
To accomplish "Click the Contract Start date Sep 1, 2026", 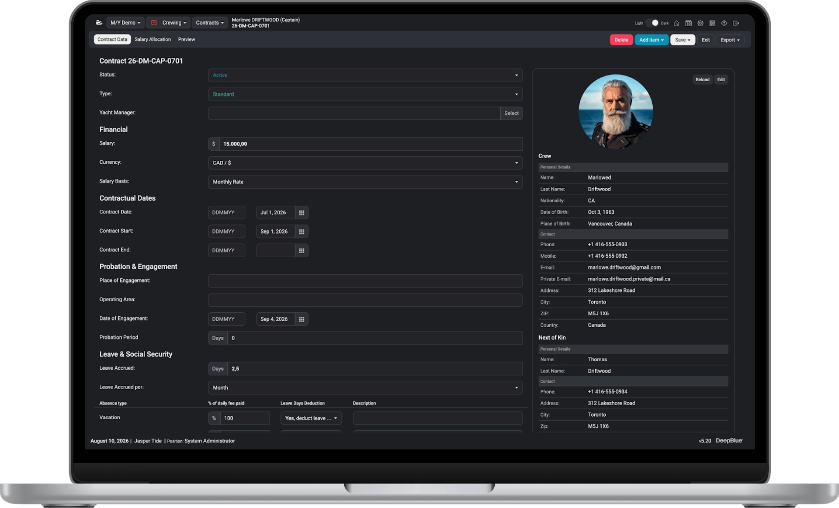I will (x=275, y=232).
